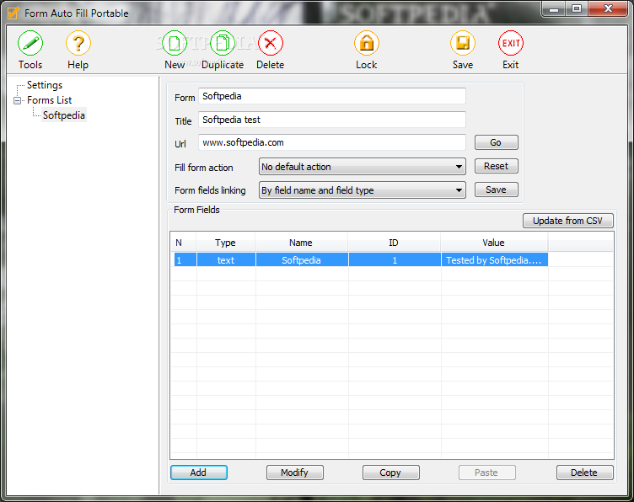Viewport: 634px width, 502px height.
Task: Select the 'Softpedia' name cell in table
Action: (302, 260)
